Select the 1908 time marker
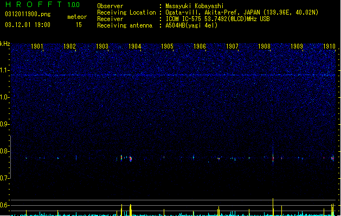341x216 pixels. click(264, 46)
